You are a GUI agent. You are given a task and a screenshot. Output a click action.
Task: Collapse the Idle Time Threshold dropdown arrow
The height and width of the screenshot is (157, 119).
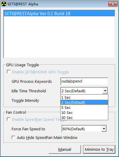tap(105, 91)
